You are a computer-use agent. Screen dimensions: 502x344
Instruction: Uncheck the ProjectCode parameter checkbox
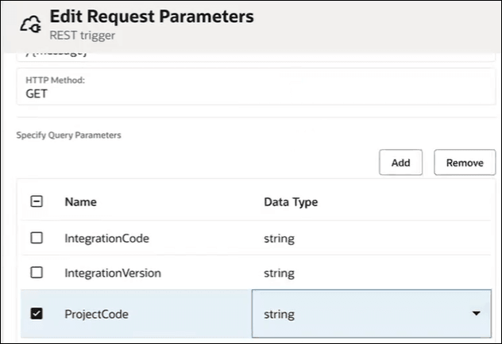36,314
